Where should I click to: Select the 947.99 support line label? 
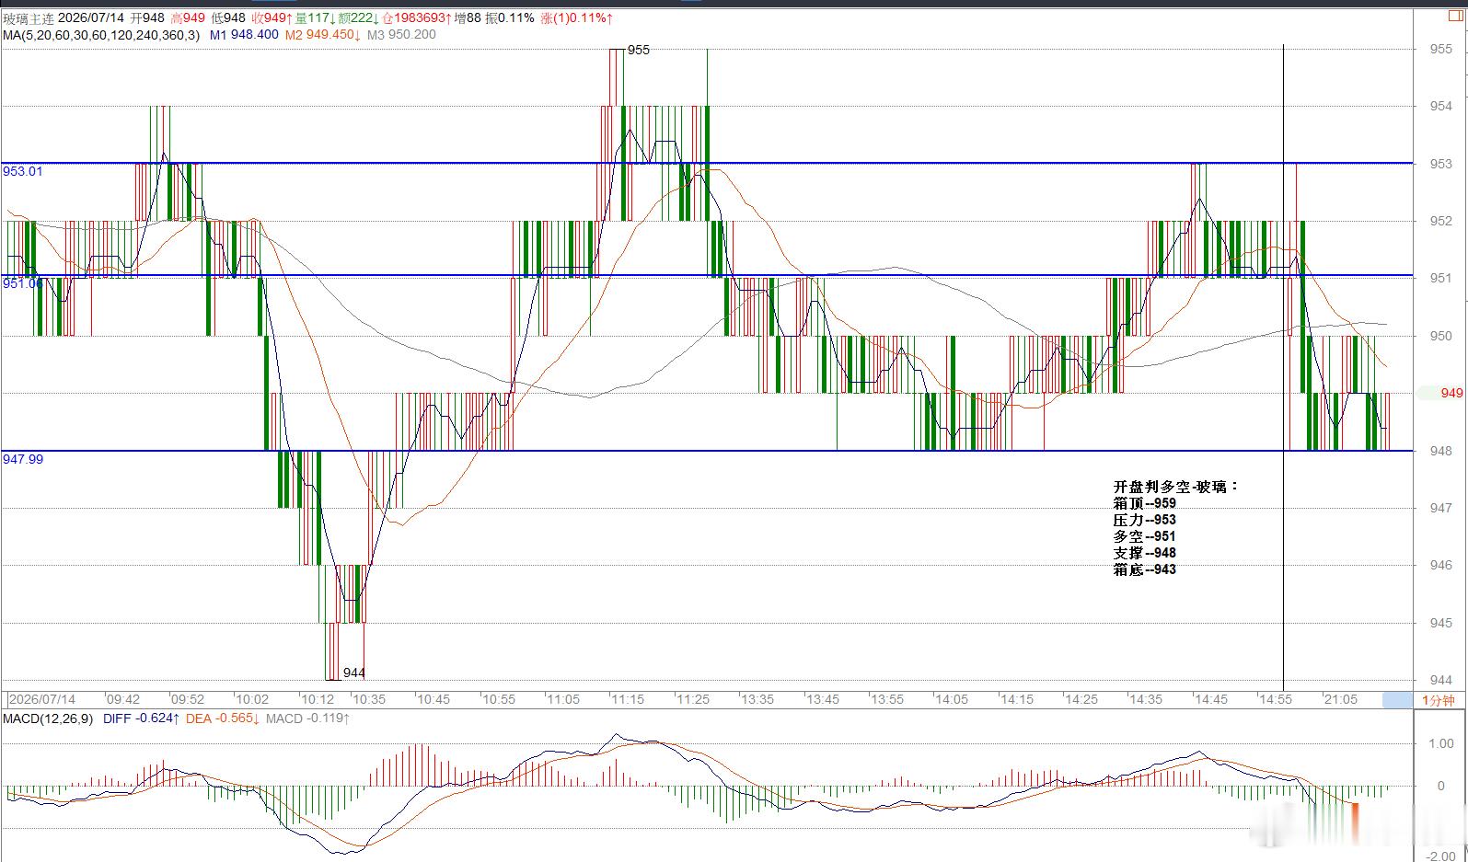(x=22, y=458)
